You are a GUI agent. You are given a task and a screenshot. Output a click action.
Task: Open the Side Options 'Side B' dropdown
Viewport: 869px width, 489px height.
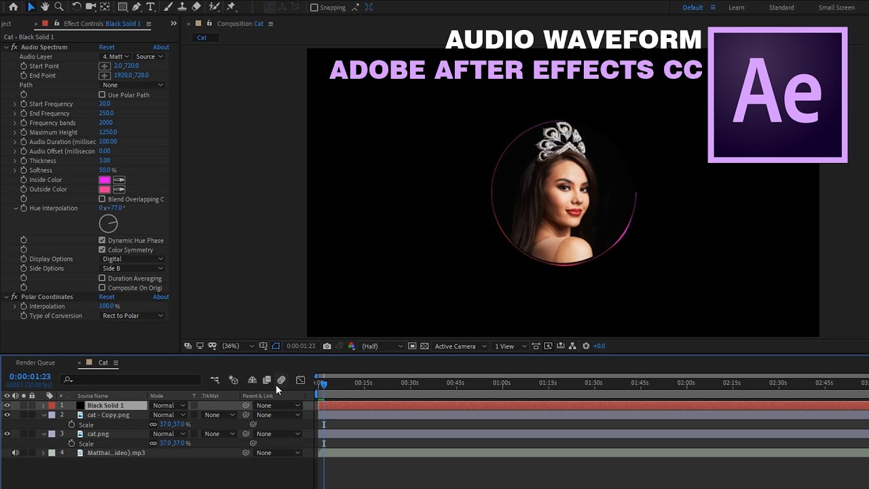coord(132,268)
